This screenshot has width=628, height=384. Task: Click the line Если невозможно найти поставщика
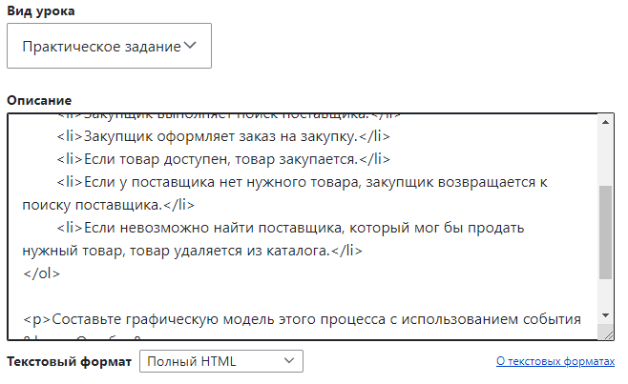pyautogui.click(x=290, y=228)
